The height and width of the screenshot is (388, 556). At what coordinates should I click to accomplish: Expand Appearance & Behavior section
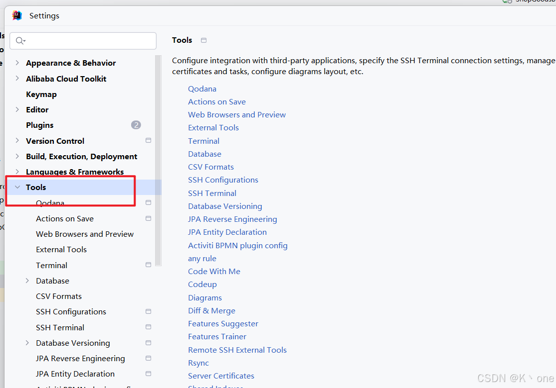(x=17, y=63)
